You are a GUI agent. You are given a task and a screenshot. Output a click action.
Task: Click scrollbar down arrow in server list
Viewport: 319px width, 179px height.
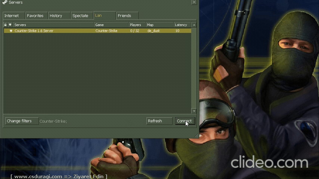(x=194, y=111)
